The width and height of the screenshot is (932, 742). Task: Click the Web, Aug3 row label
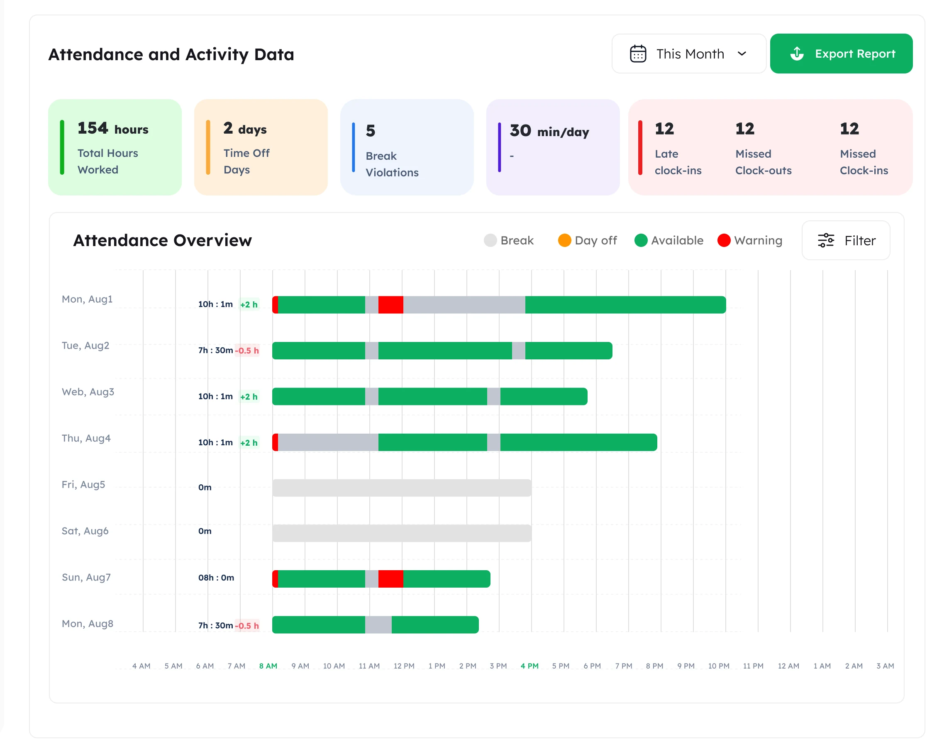click(x=88, y=392)
